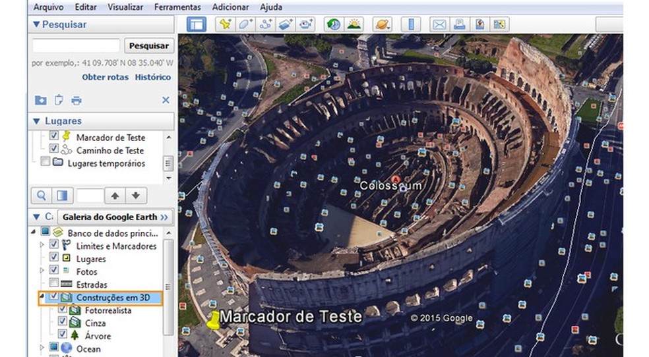Screen dimensions: 649x357
Task: Click the opacity gradient button in Lugares
Action: [63, 196]
